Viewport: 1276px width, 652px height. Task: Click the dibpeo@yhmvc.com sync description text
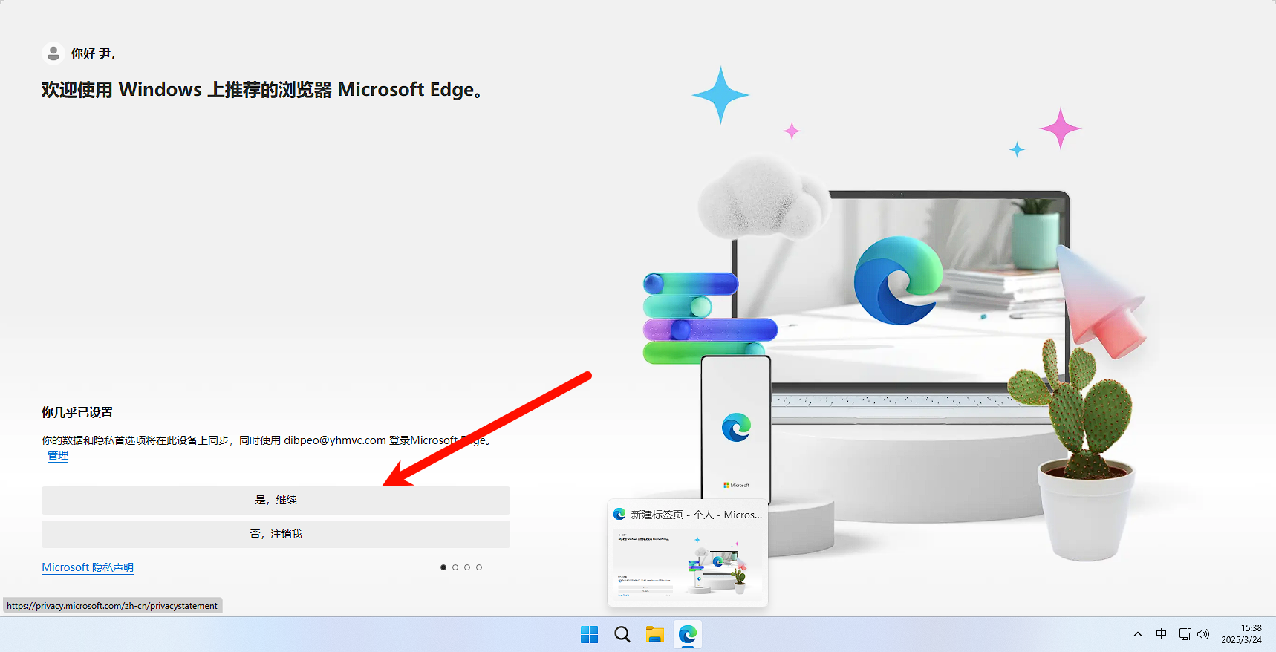tap(267, 440)
